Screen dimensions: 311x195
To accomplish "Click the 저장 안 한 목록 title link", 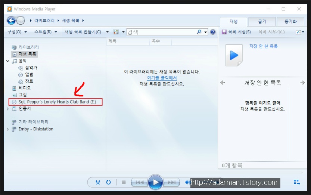I will coord(264,46).
